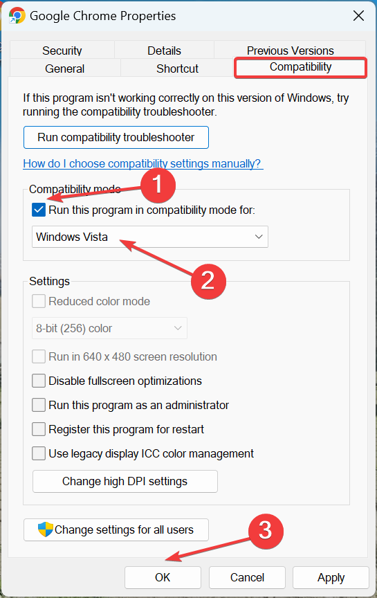Click the chevron arrow of Windows Vista combo box
The height and width of the screenshot is (598, 377).
pyautogui.click(x=259, y=237)
